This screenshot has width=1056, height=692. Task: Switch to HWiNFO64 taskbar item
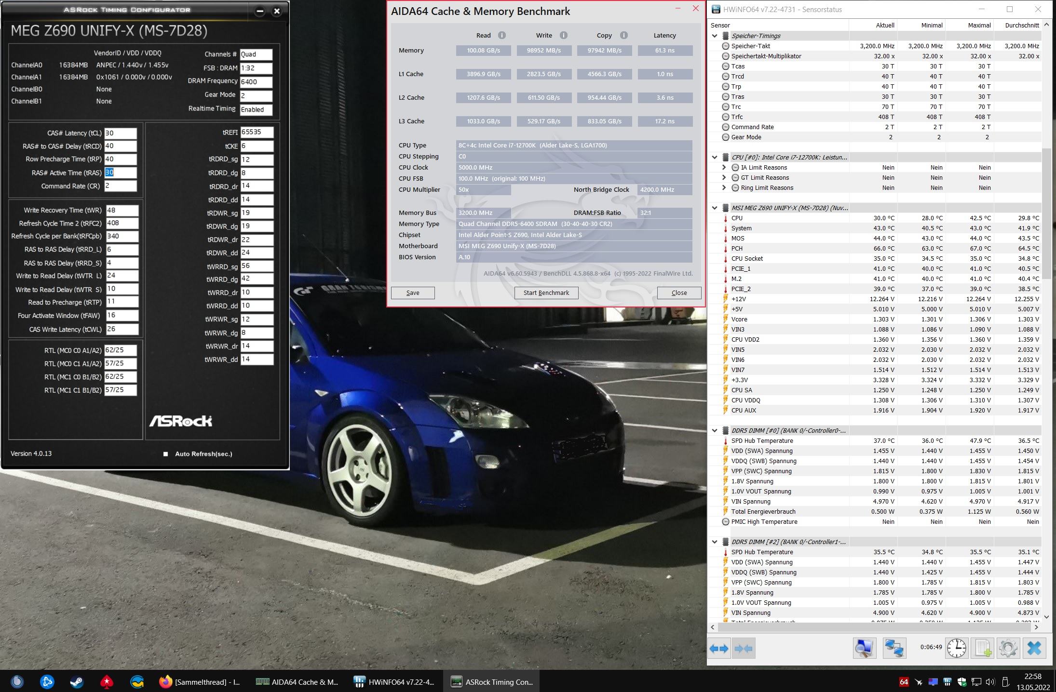(394, 682)
